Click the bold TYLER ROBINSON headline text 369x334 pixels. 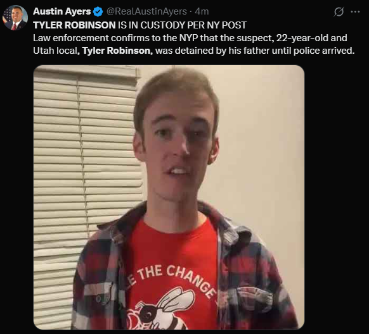click(x=74, y=25)
